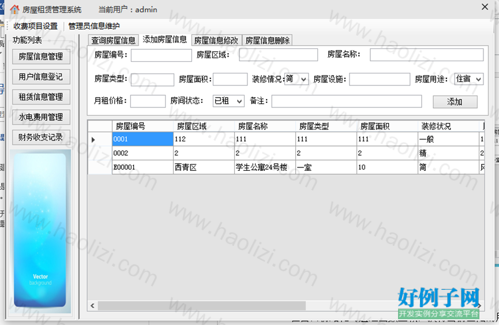Screen dimensions: 499x325
Task: Click the row header of row 0002
Action: [x=100, y=153]
